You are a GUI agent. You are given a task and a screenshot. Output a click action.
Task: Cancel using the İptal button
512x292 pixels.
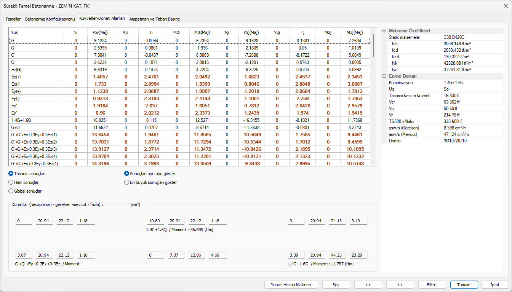pyautogui.click(x=495, y=285)
